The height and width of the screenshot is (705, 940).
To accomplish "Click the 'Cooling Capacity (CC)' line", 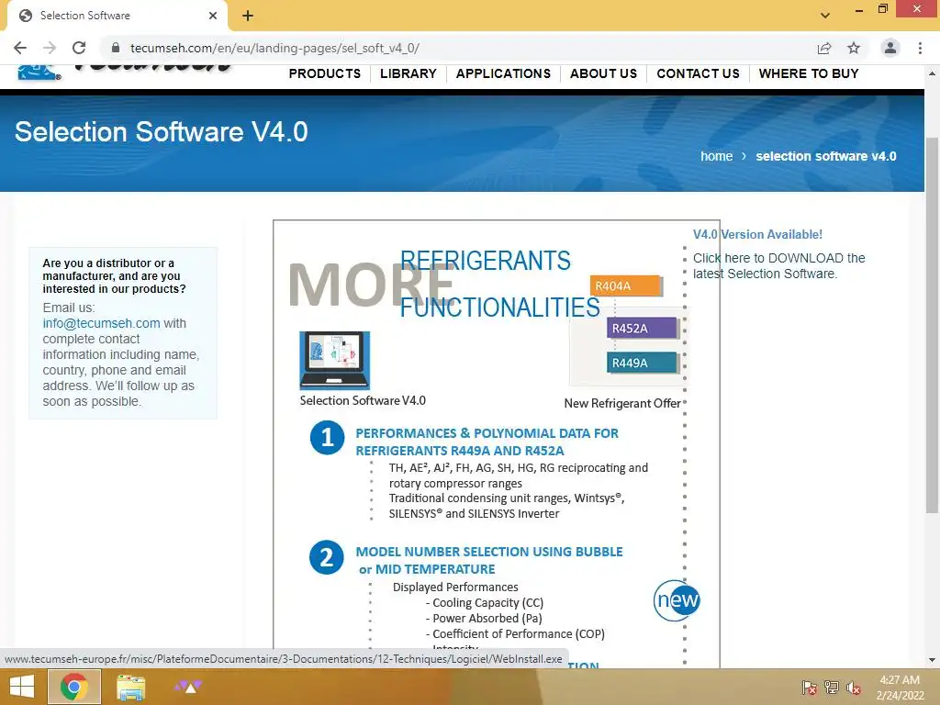I will (485, 602).
